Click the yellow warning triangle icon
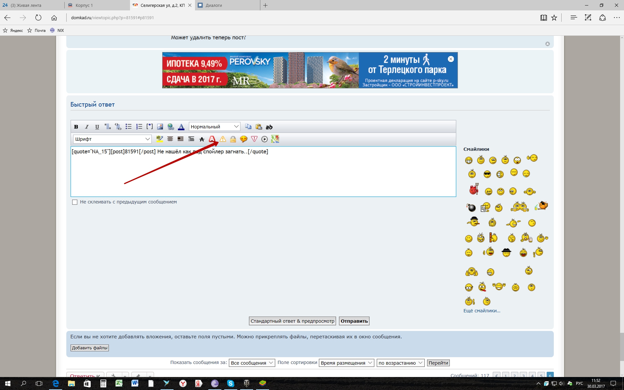This screenshot has height=390, width=624. tap(223, 139)
